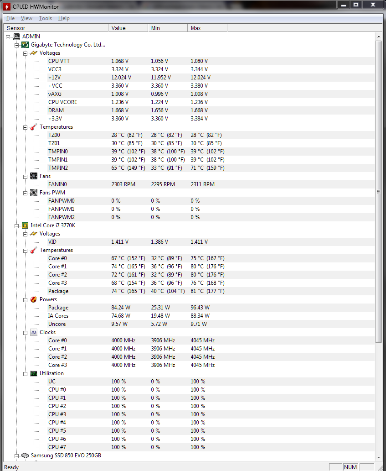Click the Powers flame icon
This screenshot has width=386, height=471.
coord(34,299)
